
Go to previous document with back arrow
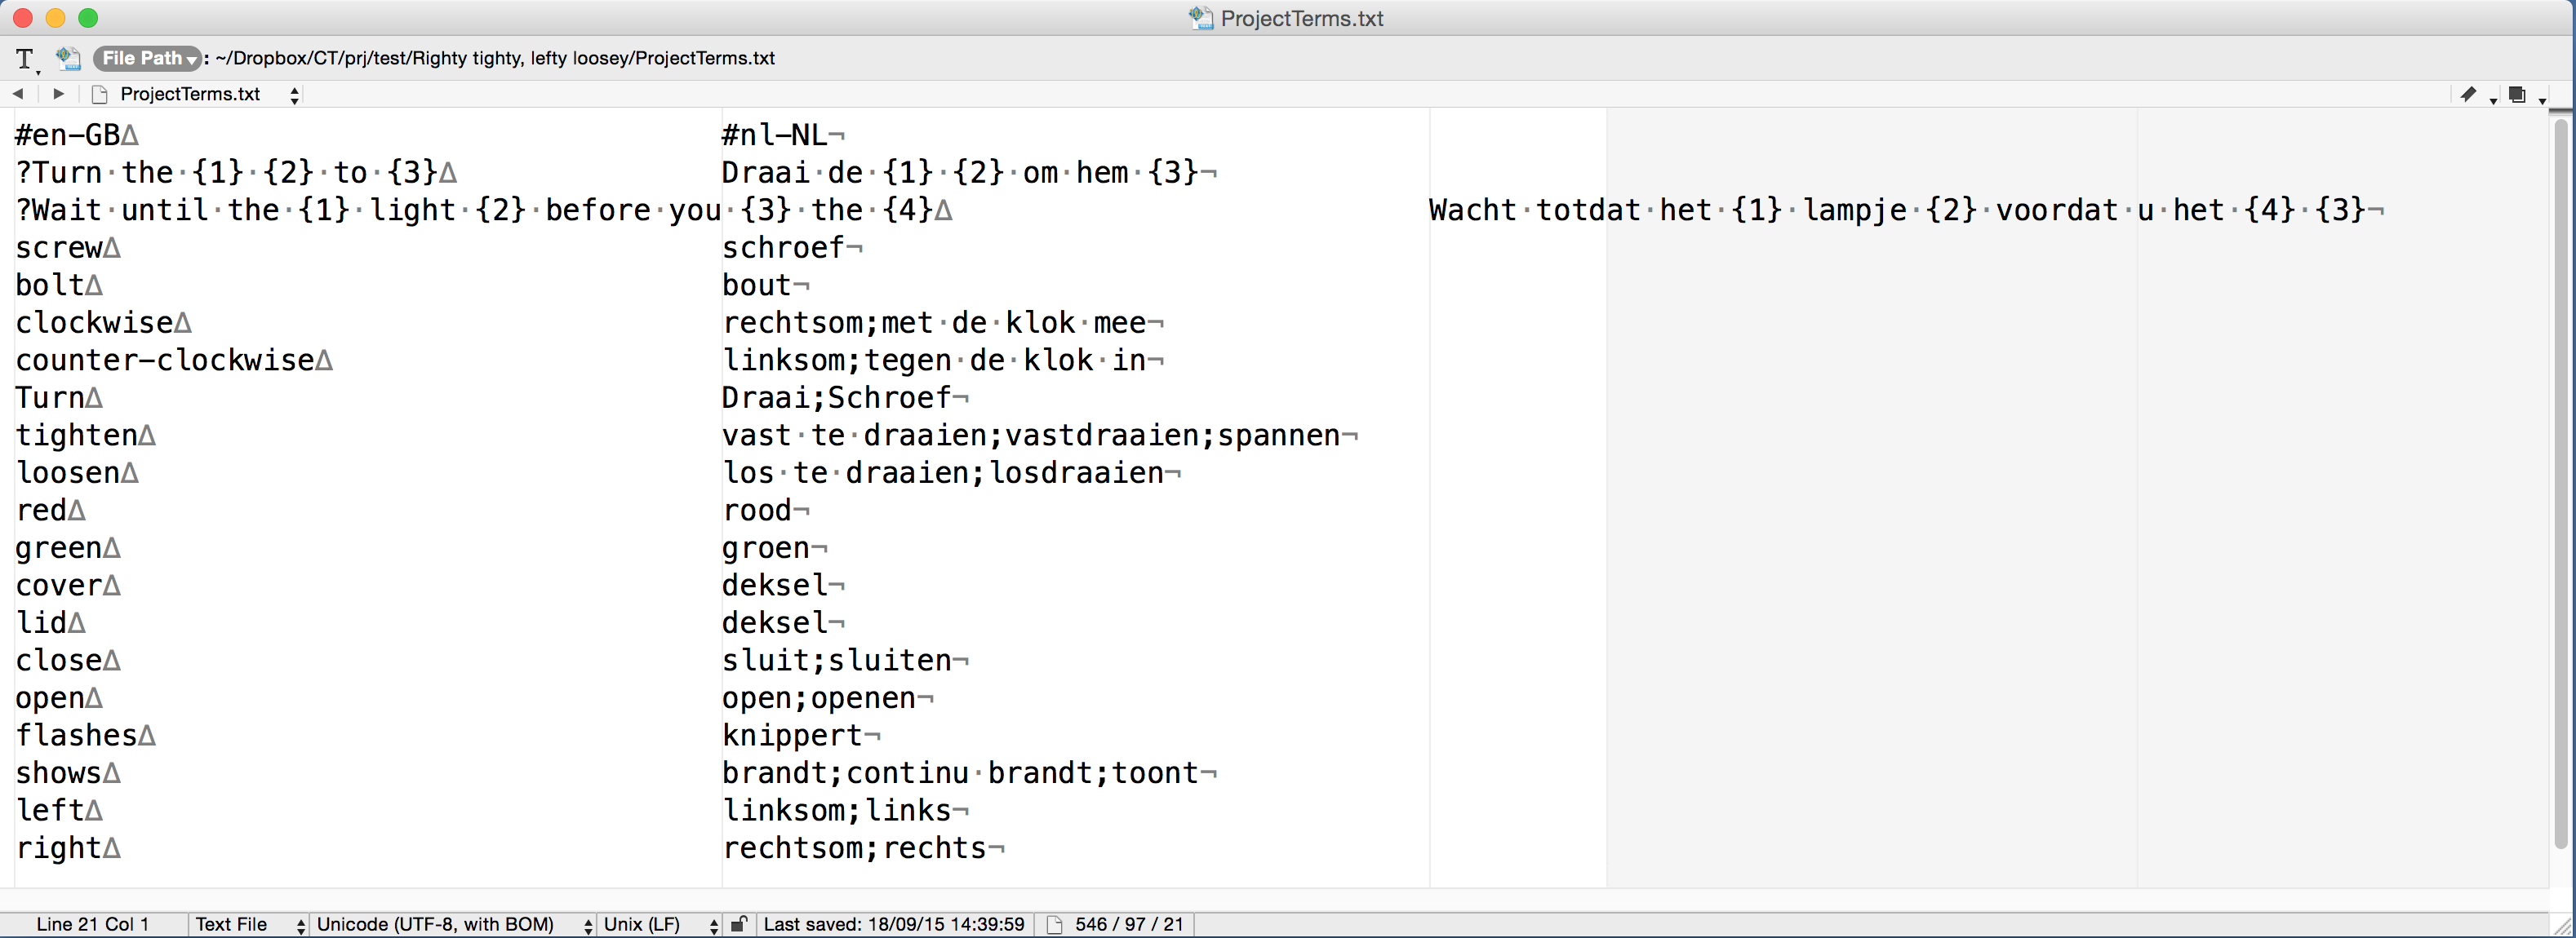18,94
